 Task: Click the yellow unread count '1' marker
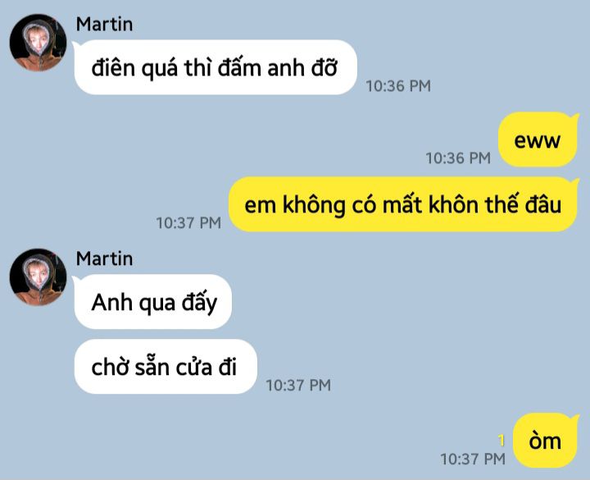click(501, 440)
